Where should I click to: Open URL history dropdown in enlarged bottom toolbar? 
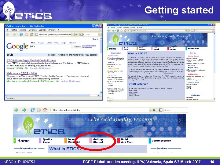150,110
